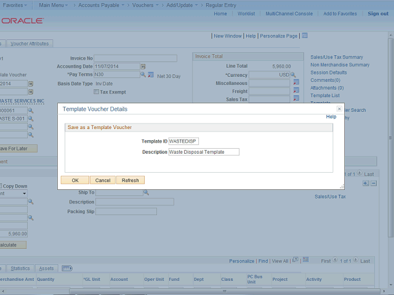The width and height of the screenshot is (394, 295).
Task: Open calendar icon for Accounting Date
Action: tap(143, 66)
